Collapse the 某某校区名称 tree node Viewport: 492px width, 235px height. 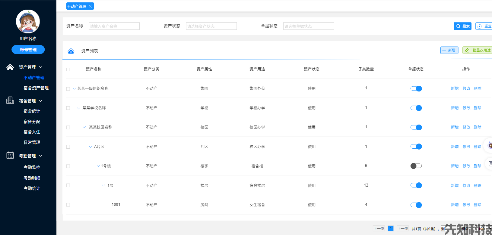84,127
